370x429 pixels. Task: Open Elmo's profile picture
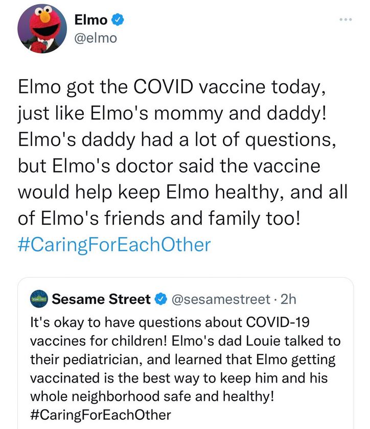point(42,29)
